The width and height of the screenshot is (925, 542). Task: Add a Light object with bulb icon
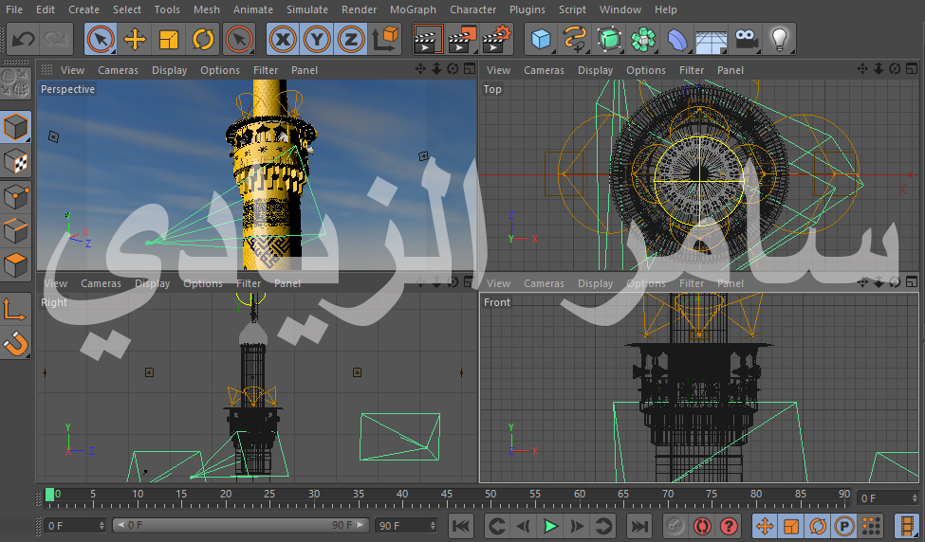(779, 40)
